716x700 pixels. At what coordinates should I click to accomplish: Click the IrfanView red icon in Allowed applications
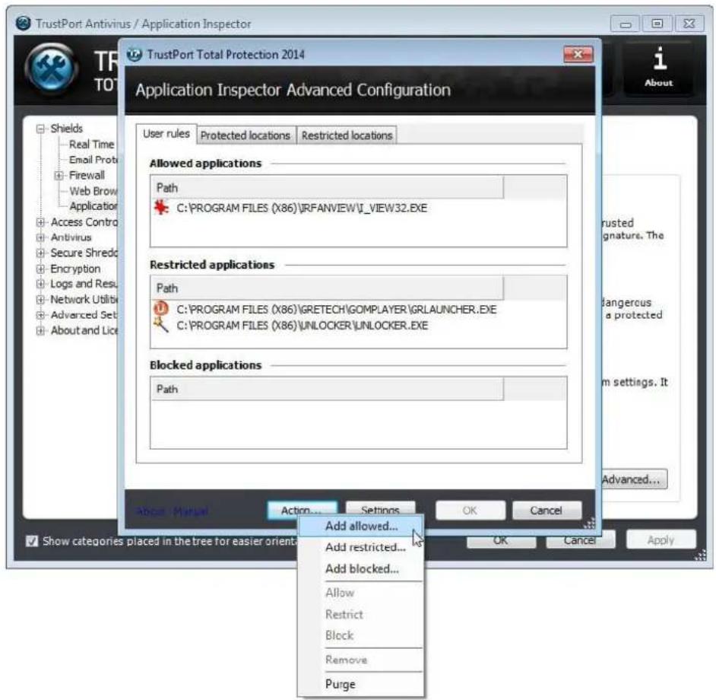(x=160, y=208)
